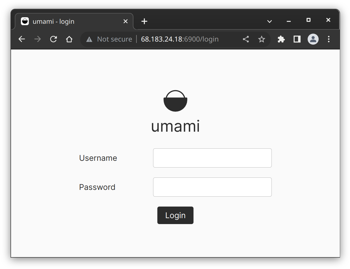This screenshot has height=269, width=350.
Task: Click the URL in the address bar
Action: [180, 39]
